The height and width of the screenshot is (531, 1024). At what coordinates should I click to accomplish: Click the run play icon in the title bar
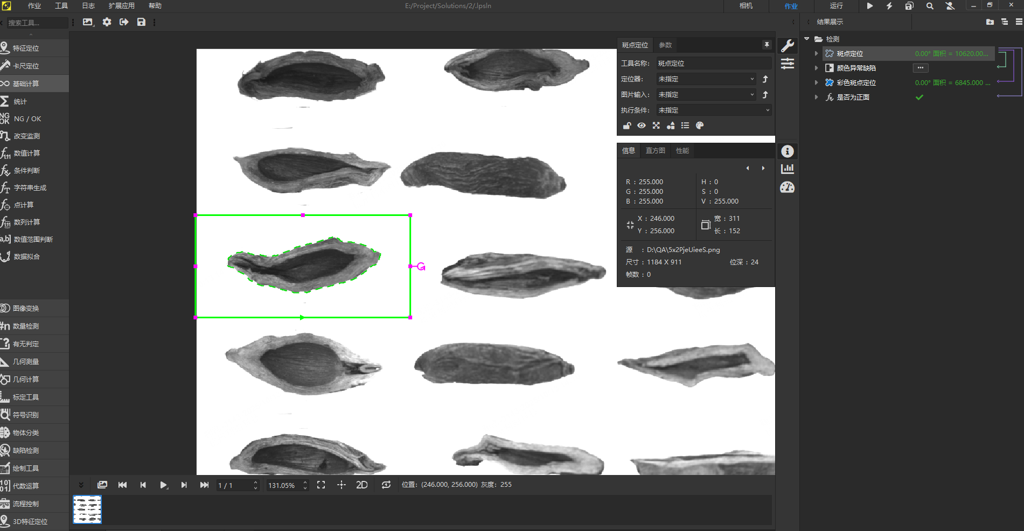(869, 6)
